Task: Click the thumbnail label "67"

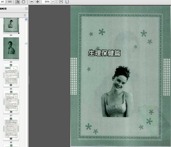Action: 11,115
